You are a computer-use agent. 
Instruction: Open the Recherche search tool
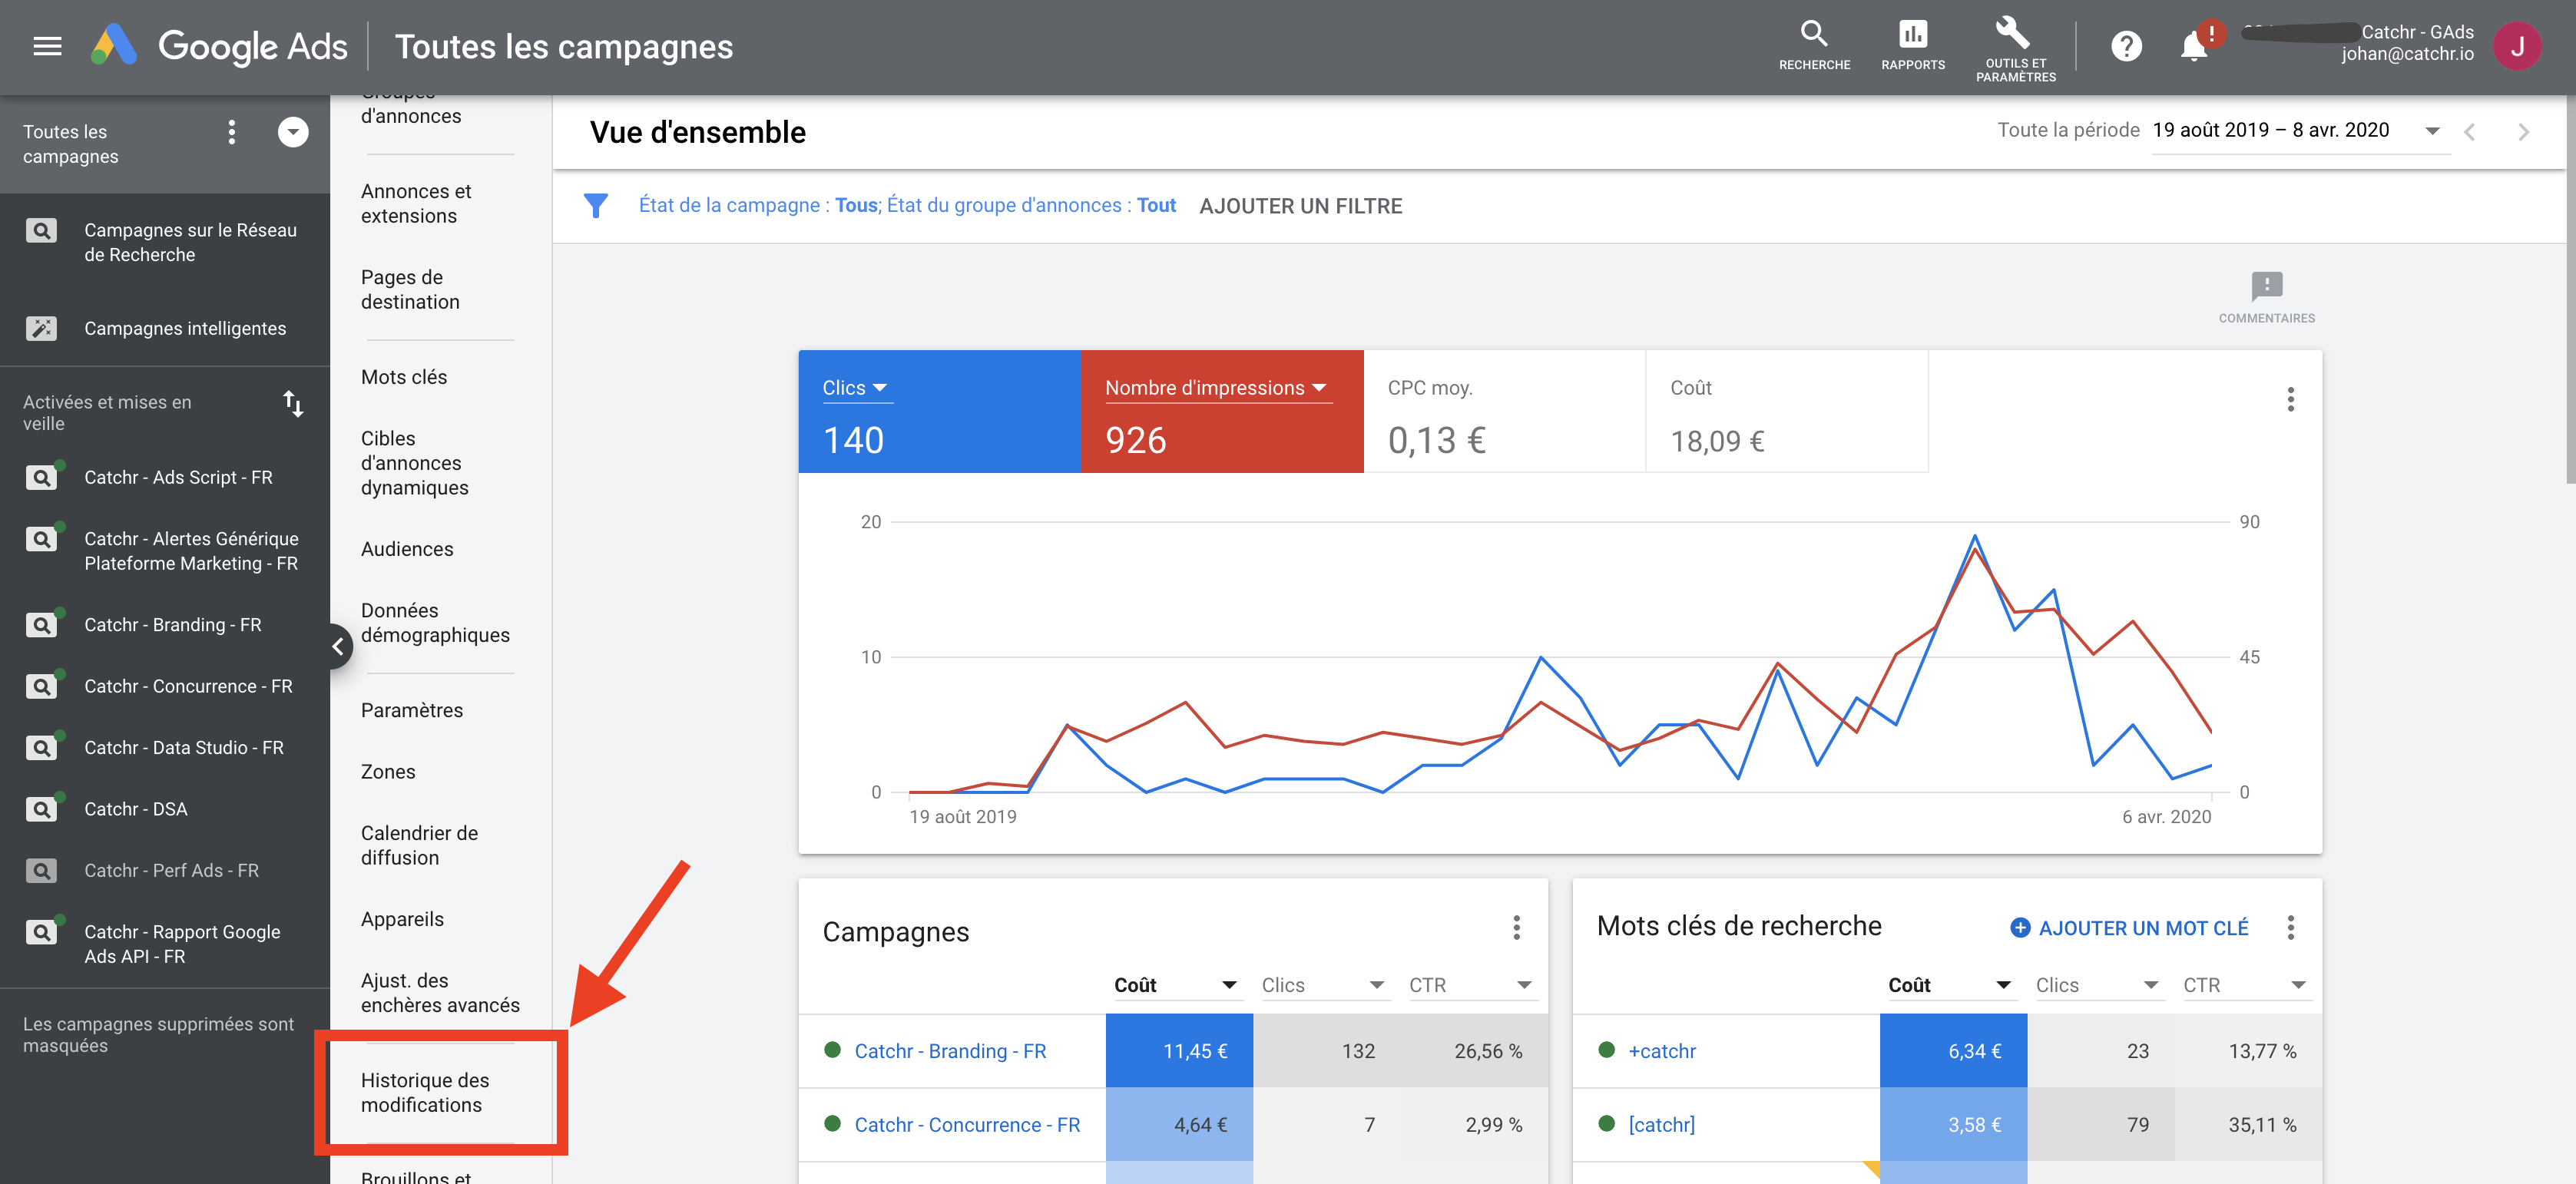point(1814,46)
